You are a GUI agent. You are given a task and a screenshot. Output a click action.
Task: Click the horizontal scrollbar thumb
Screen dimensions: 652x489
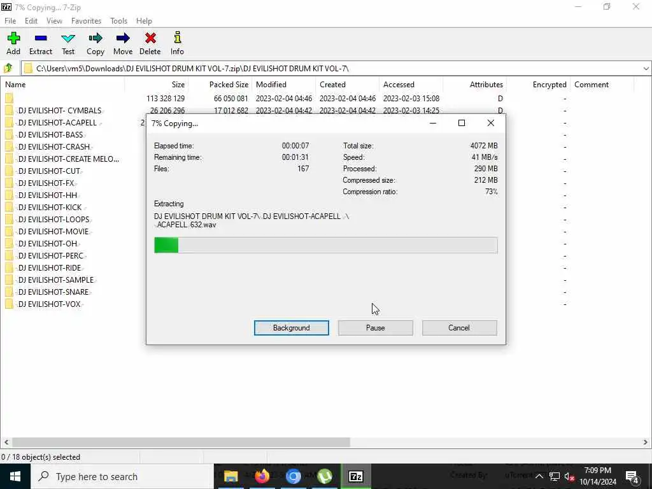tap(181, 442)
